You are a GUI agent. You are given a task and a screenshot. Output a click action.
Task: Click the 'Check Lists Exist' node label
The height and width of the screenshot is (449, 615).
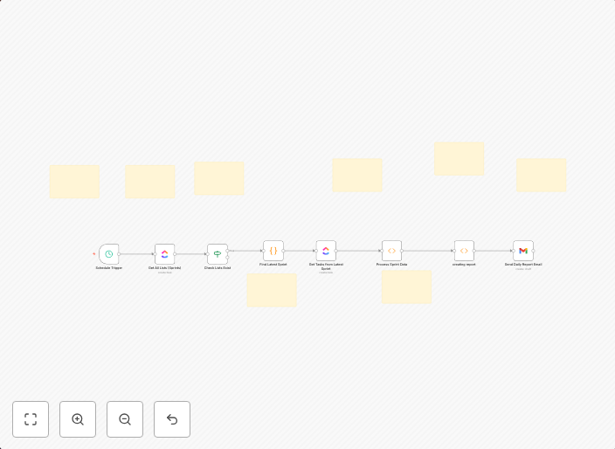tap(218, 268)
